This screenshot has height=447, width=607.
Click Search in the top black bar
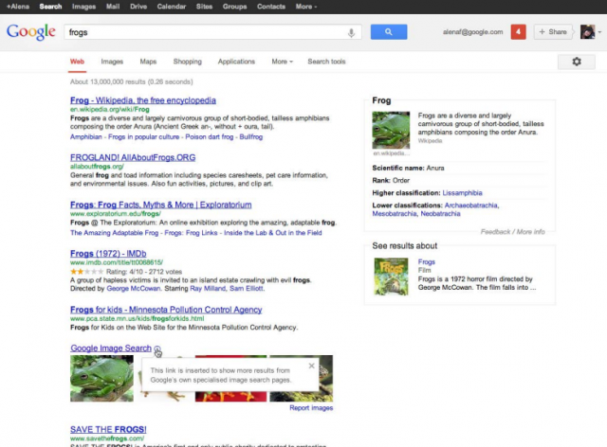[50, 7]
